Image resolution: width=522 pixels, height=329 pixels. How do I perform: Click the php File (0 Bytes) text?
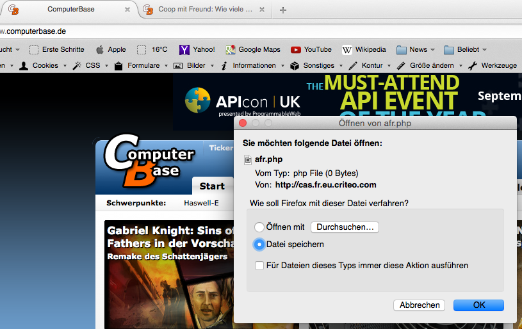tap(325, 173)
